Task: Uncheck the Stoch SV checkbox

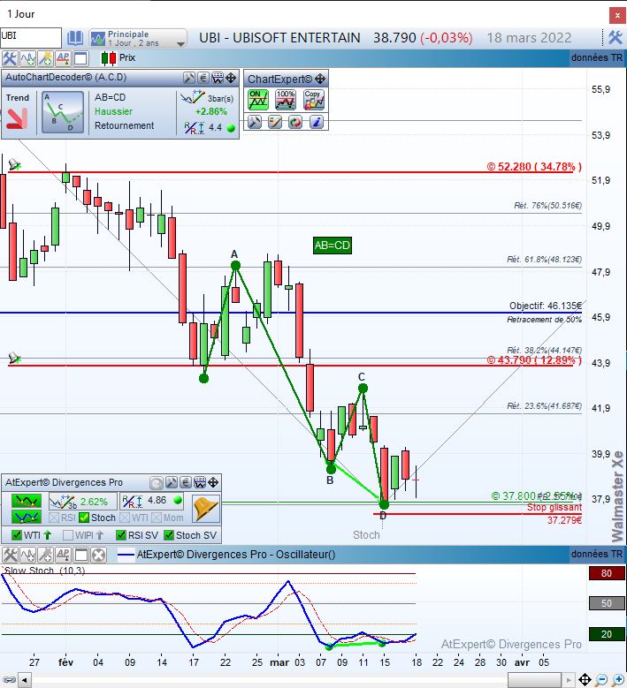Action: [x=169, y=535]
